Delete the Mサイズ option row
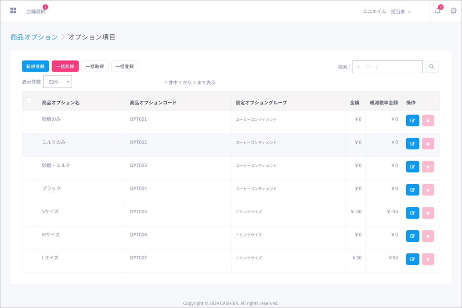The image size is (462, 308). pos(428,236)
